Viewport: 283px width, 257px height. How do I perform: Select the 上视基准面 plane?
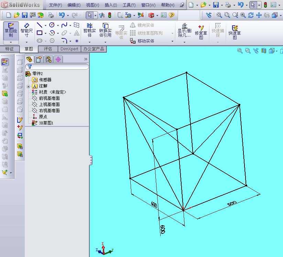(46, 104)
